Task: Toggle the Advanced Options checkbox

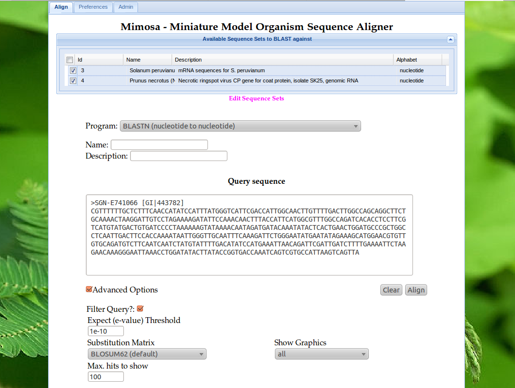Action: 88,289
